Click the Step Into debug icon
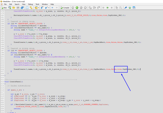The image size is (163, 113). tap(90, 8)
